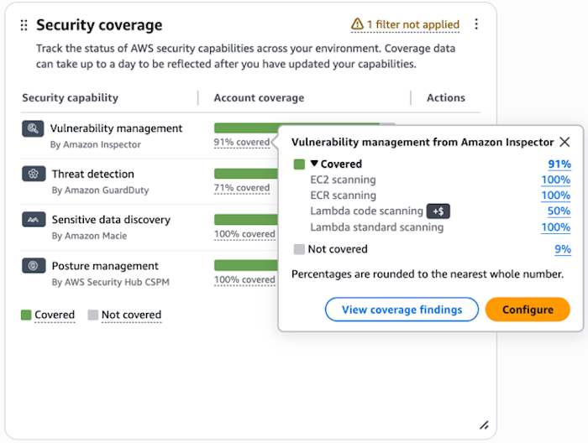This screenshot has width=588, height=443.
Task: Click View coverage findings button
Action: [x=402, y=310]
